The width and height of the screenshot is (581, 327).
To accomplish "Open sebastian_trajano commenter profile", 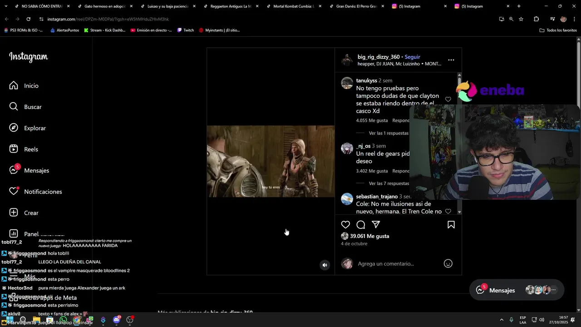I will coord(377,197).
